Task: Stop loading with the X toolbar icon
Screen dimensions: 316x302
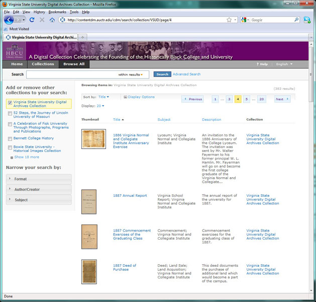Action: [x=42, y=20]
